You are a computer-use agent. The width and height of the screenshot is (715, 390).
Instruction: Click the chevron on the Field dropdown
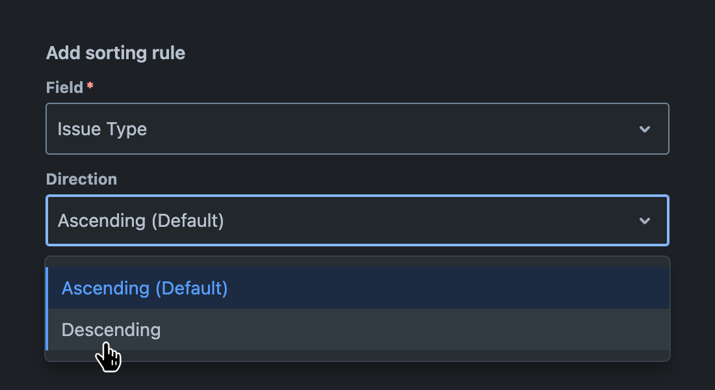[645, 129]
